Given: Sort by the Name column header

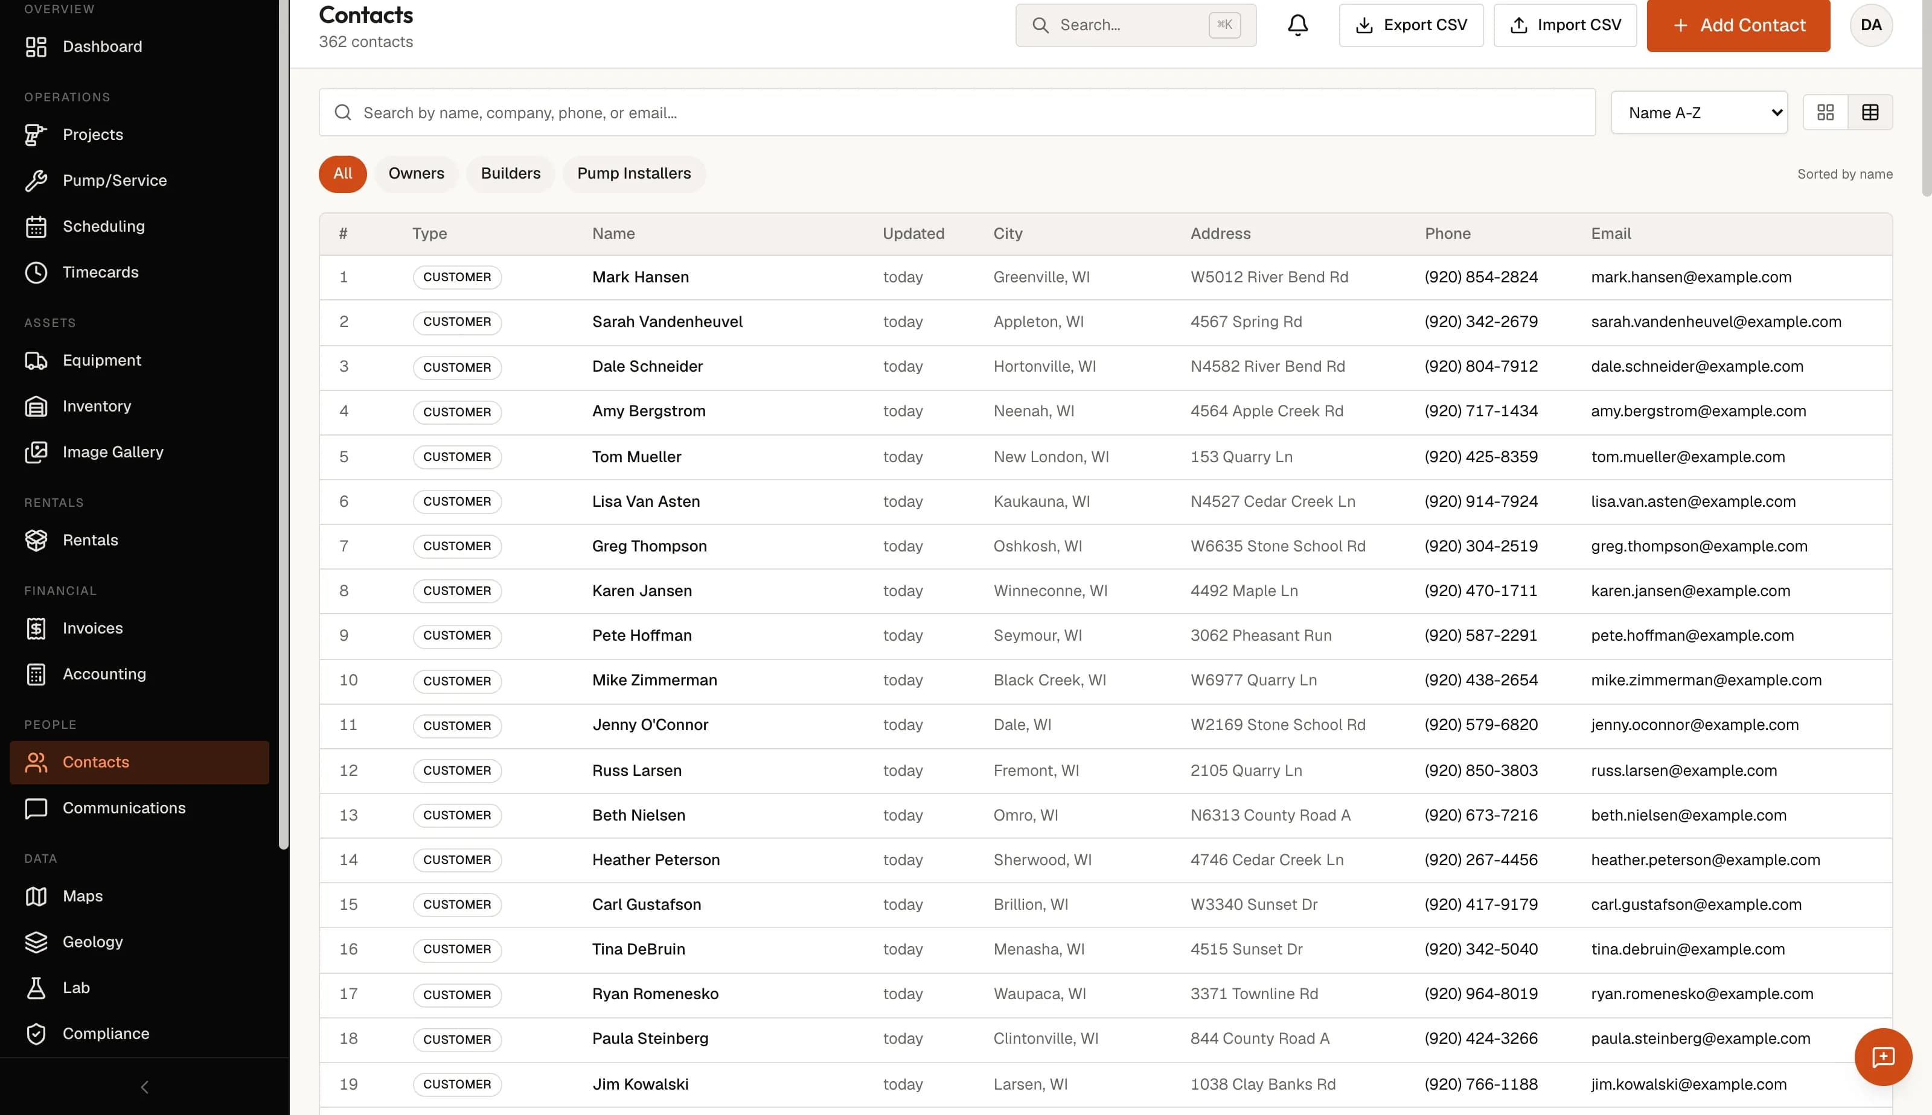Looking at the screenshot, I should [613, 233].
